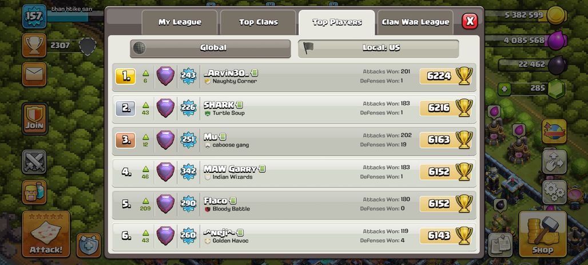Tap the Attack! map button

(46, 234)
